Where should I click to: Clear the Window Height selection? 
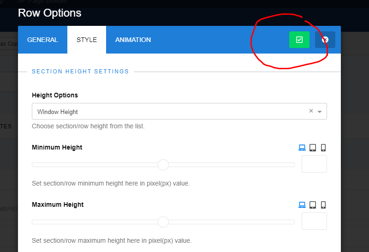pyautogui.click(x=311, y=111)
